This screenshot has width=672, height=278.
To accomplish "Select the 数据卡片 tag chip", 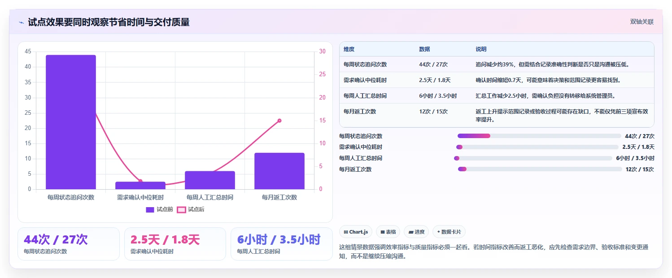I will [x=449, y=232].
